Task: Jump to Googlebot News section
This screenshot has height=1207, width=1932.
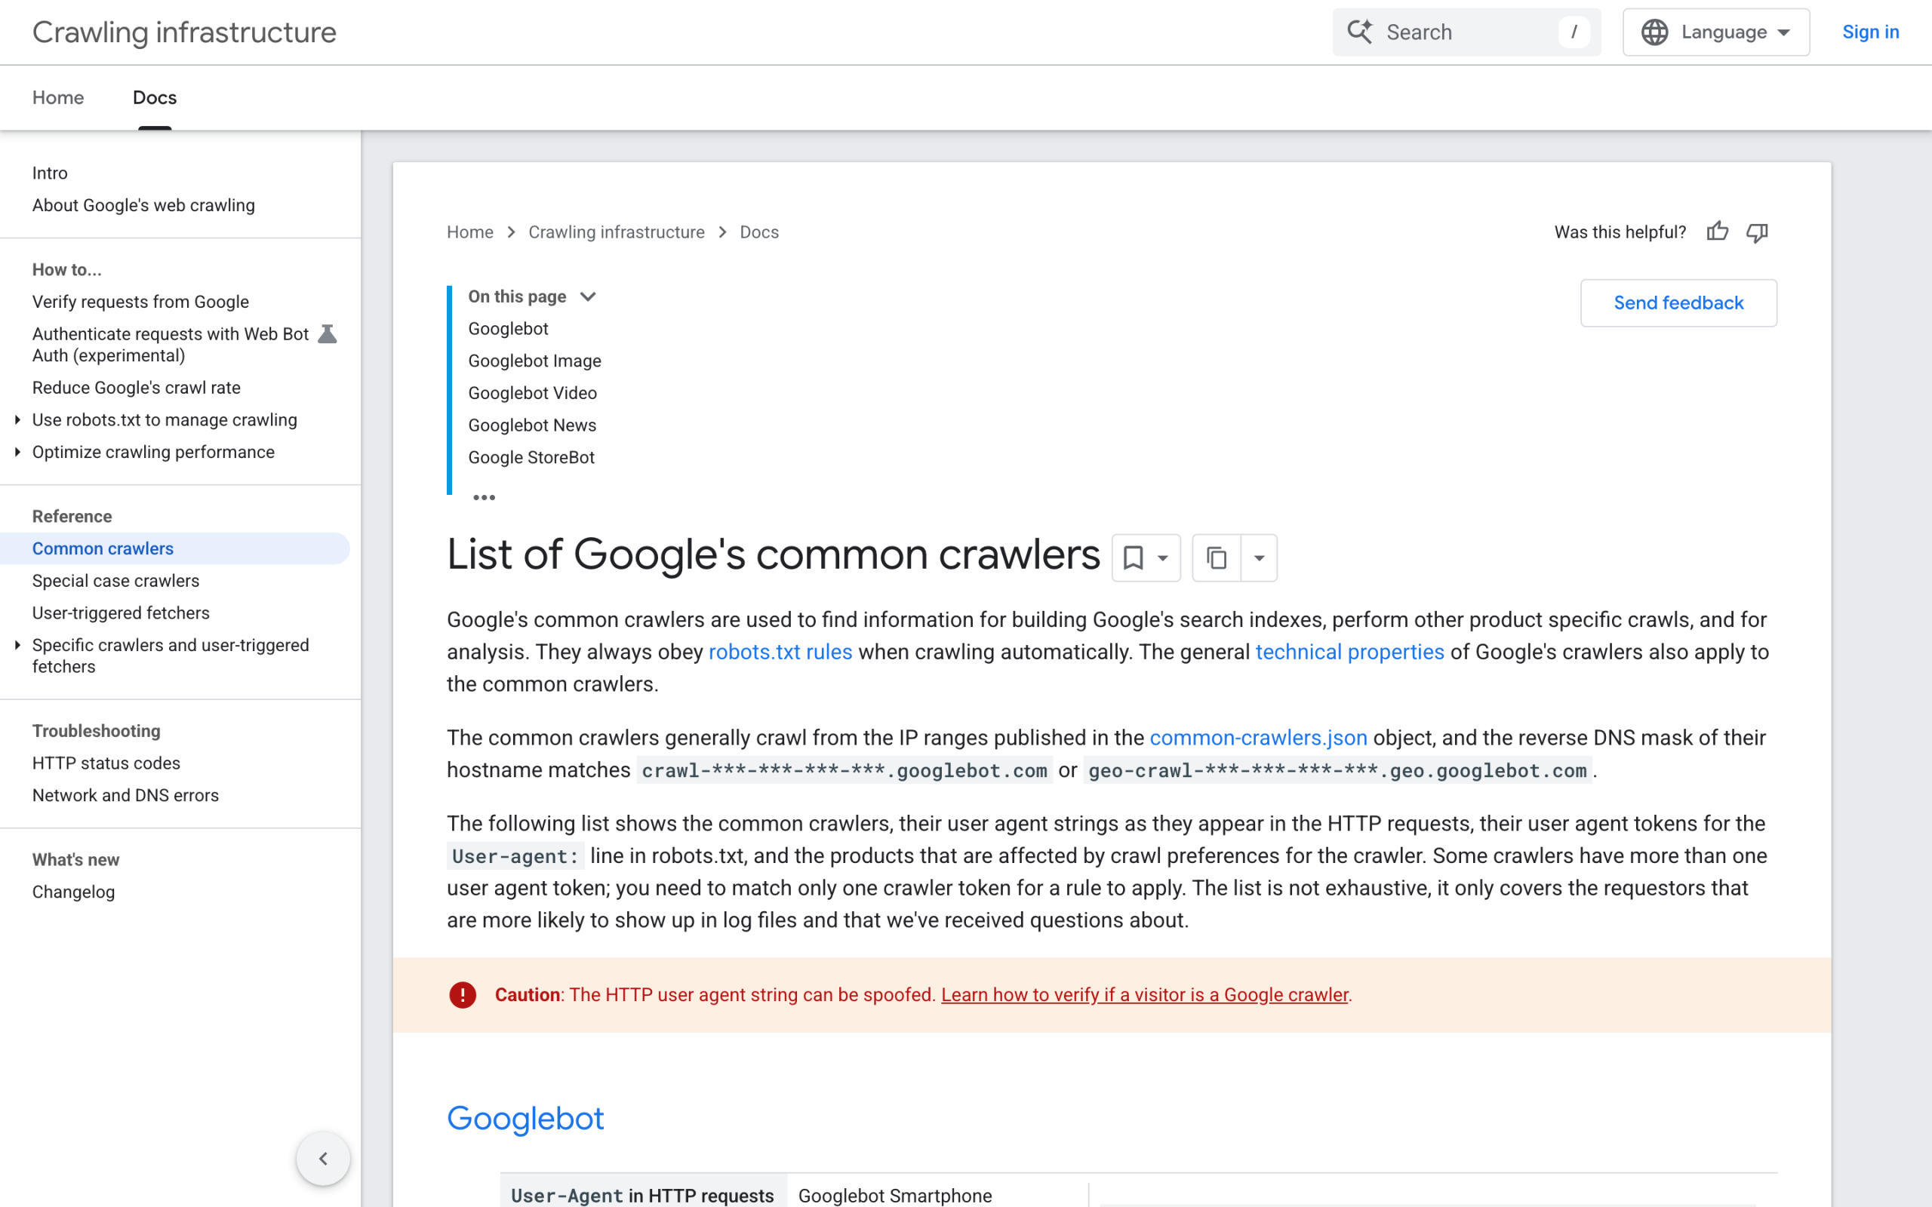Action: pos(533,425)
